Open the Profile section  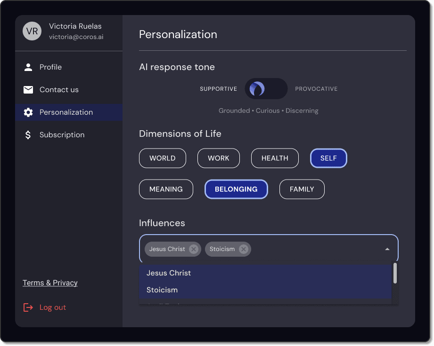[69, 67]
